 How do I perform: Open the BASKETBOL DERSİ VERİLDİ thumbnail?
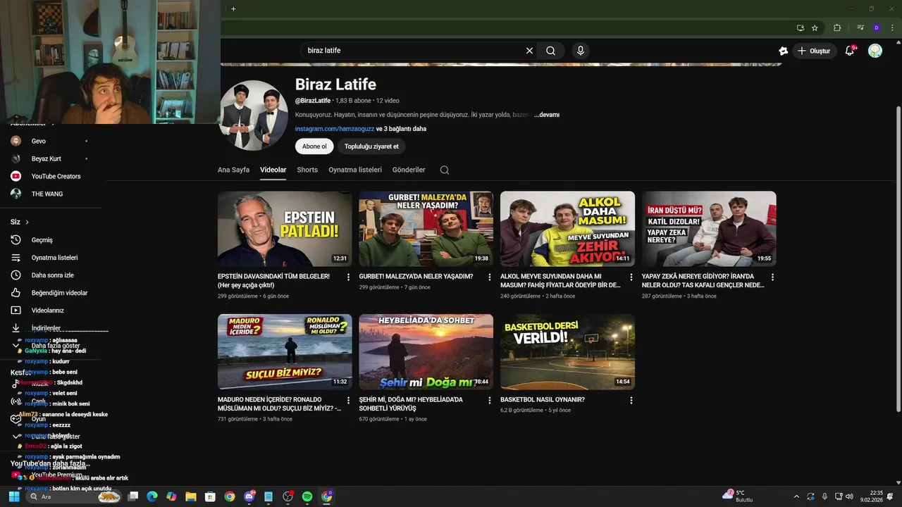pos(567,352)
